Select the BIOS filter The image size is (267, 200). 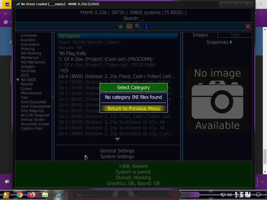pos(25,75)
